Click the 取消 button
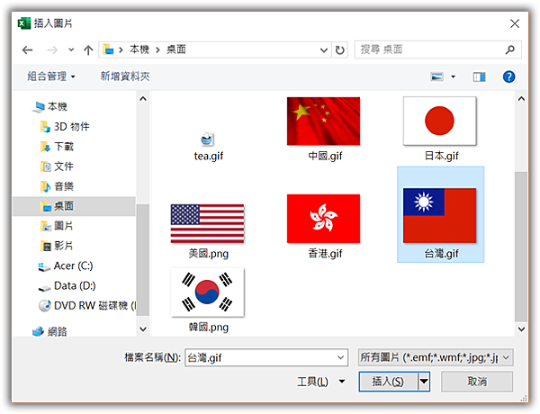This screenshot has width=540, height=414. 477,382
